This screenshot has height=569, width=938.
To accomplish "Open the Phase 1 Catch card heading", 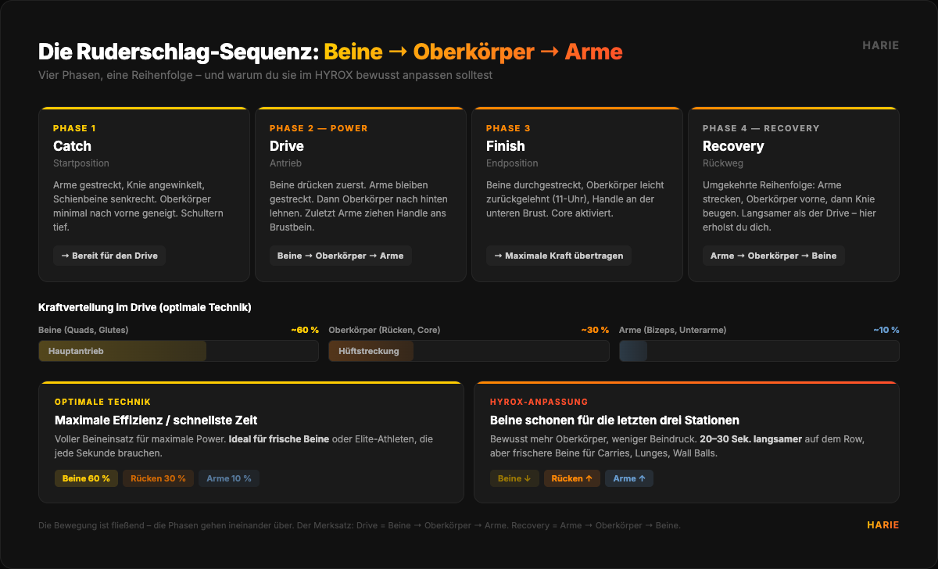I will pyautogui.click(x=72, y=146).
